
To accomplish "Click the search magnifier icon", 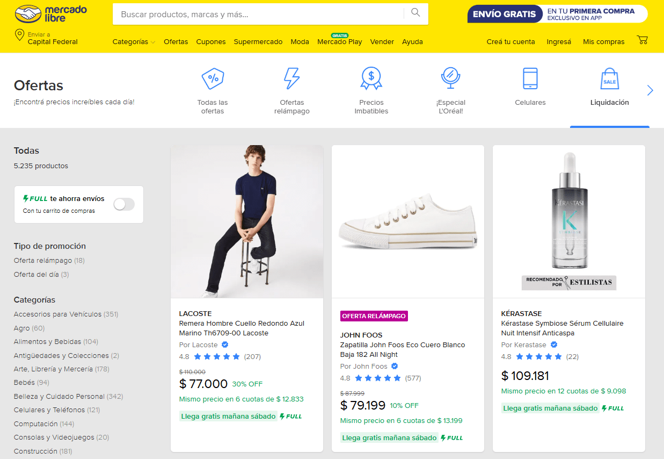I will click(415, 13).
